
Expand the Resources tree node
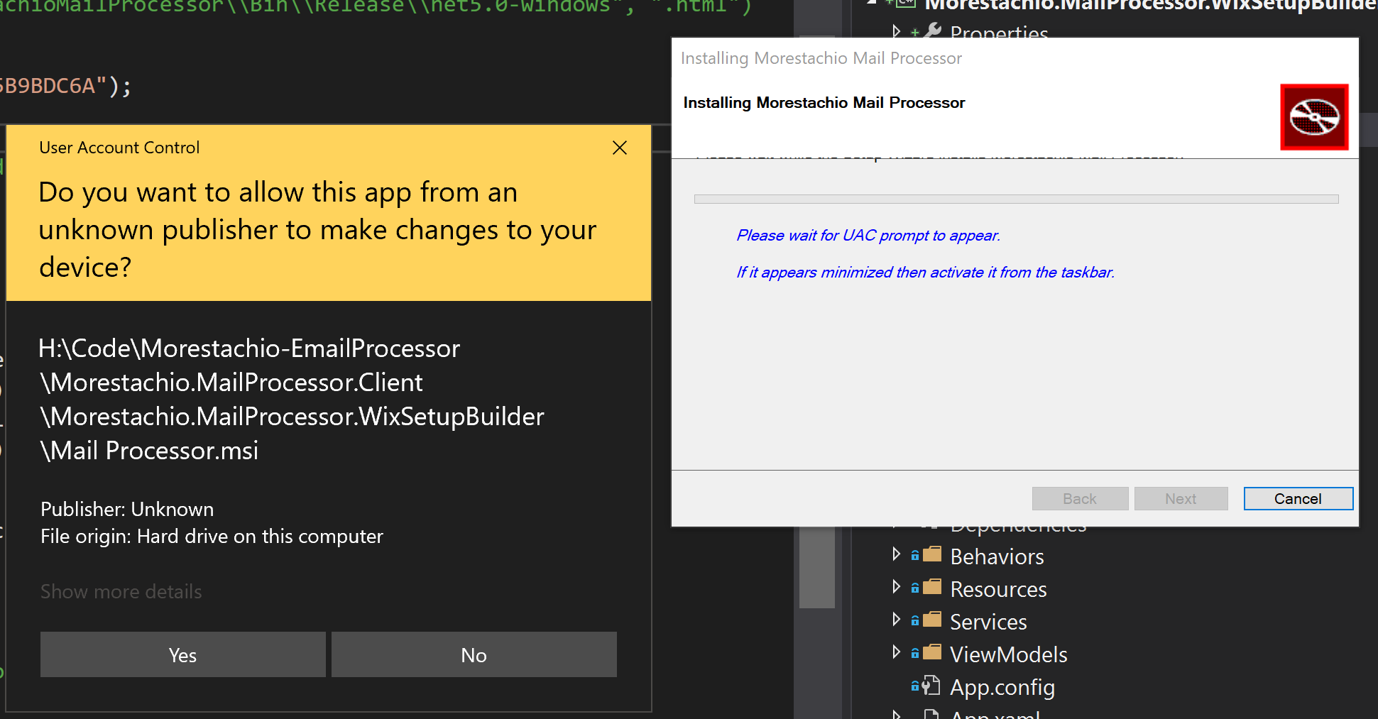pyautogui.click(x=896, y=586)
